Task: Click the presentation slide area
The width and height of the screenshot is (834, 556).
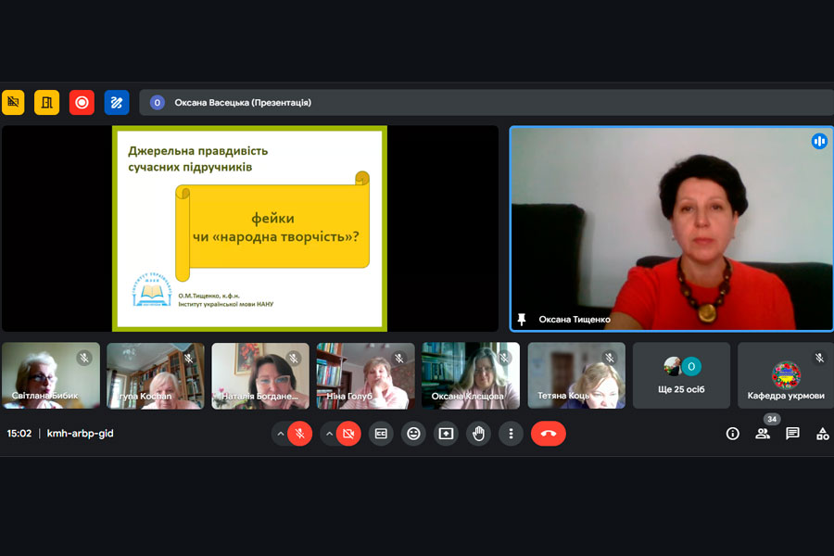Action: [249, 228]
